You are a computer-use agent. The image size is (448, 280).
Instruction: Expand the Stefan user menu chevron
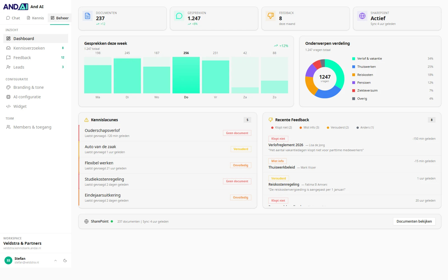point(55,260)
